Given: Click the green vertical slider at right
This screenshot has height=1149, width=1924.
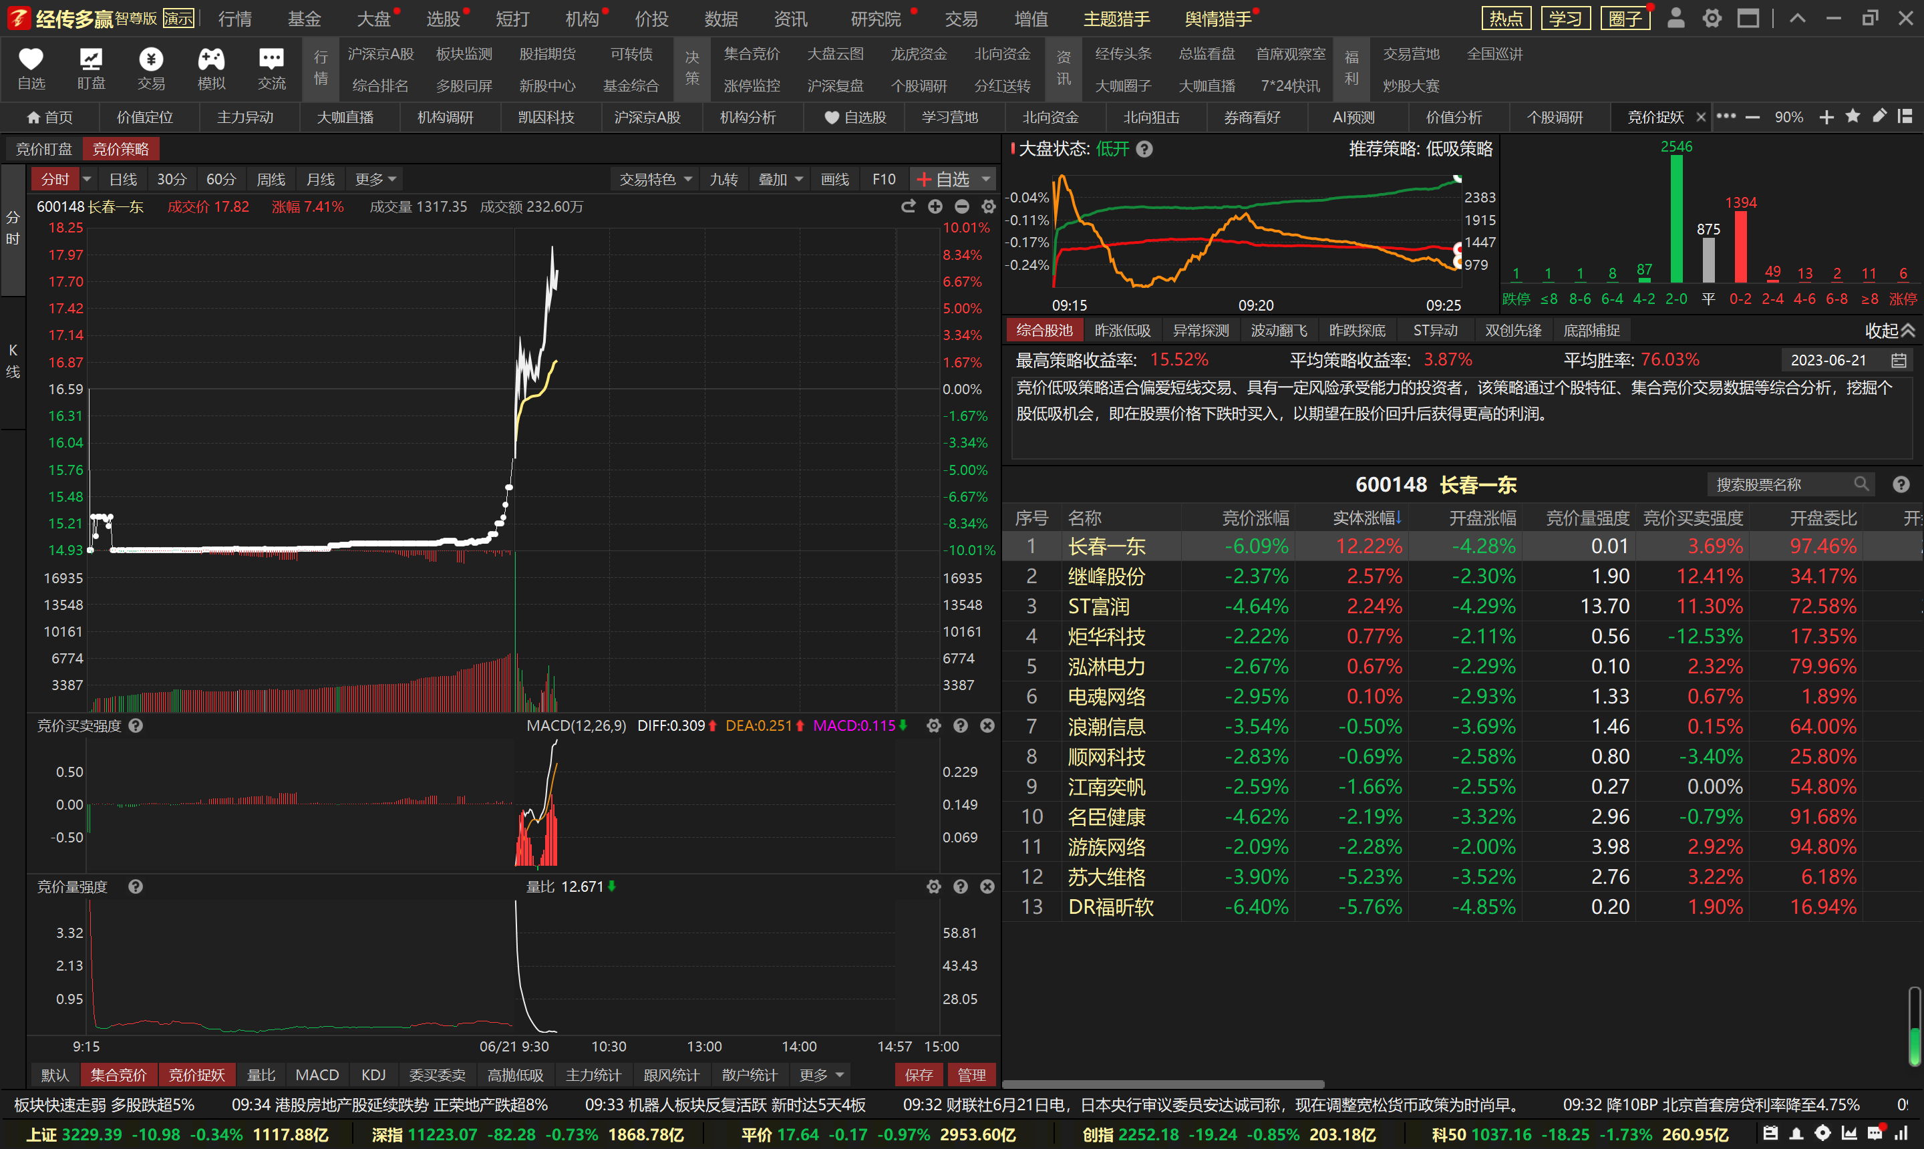Looking at the screenshot, I should point(1914,1027).
